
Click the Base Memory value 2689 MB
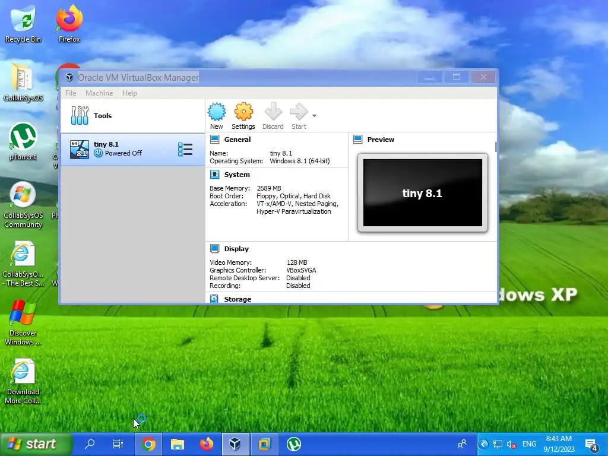point(269,188)
